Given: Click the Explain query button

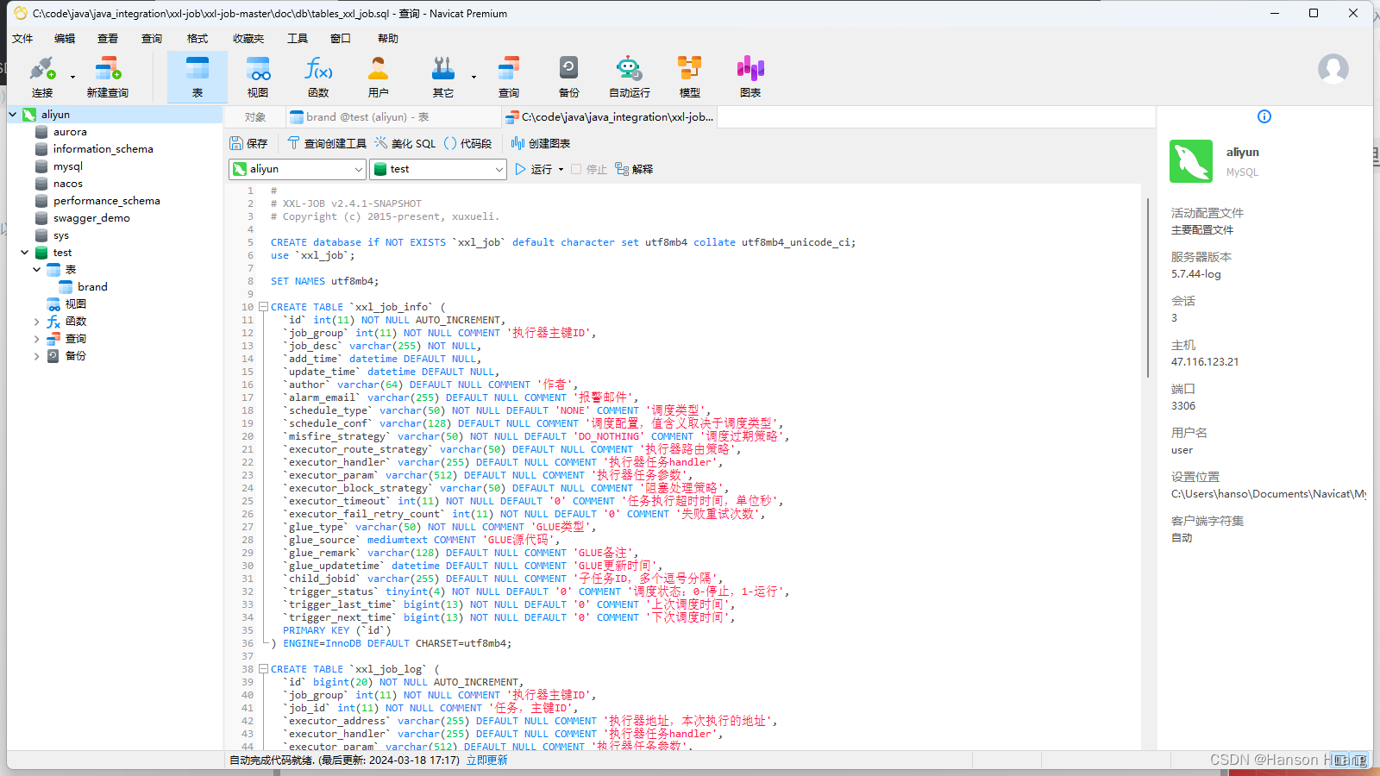Looking at the screenshot, I should (x=634, y=169).
